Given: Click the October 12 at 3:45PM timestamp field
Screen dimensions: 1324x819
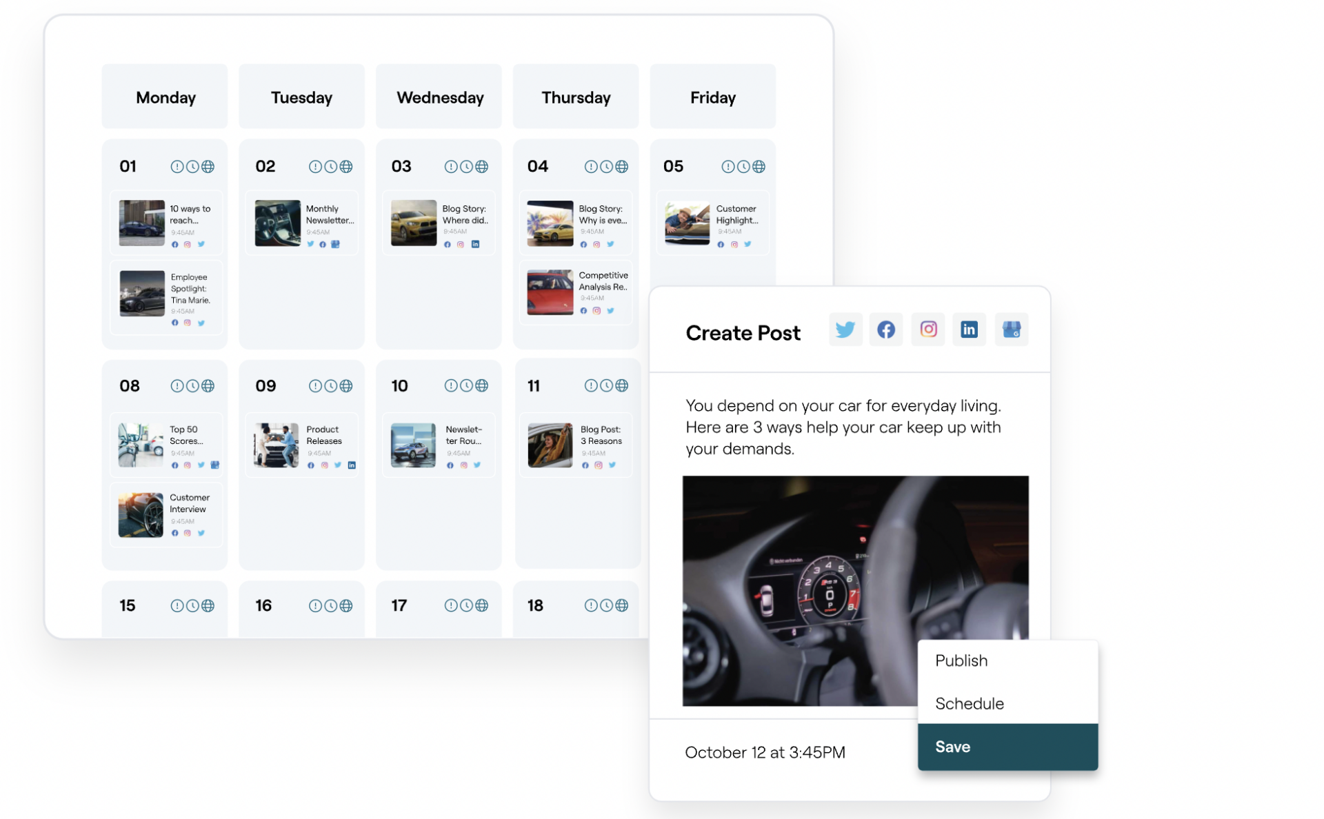Looking at the screenshot, I should (765, 751).
